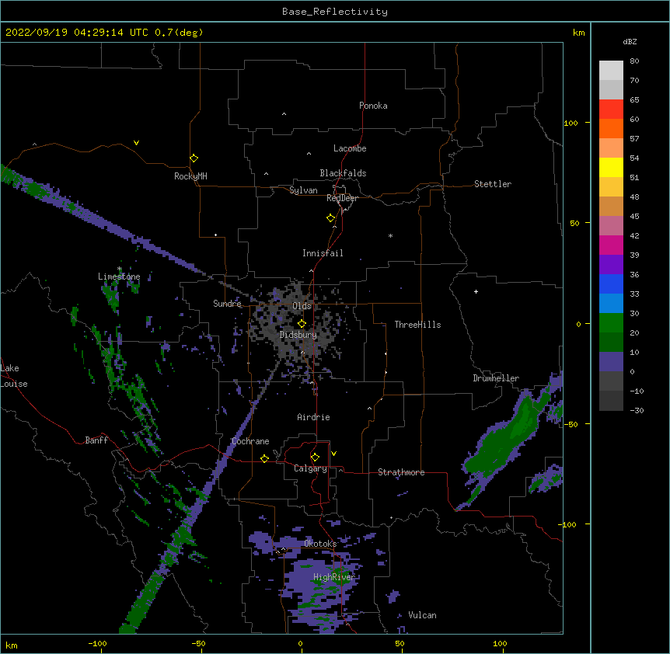Viewport: 670px width, 654px height.
Task: Select the yellow 51-54 dBZ legend band
Action: coord(611,167)
